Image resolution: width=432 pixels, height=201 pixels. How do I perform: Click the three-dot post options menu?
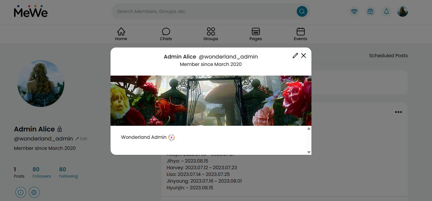(398, 112)
